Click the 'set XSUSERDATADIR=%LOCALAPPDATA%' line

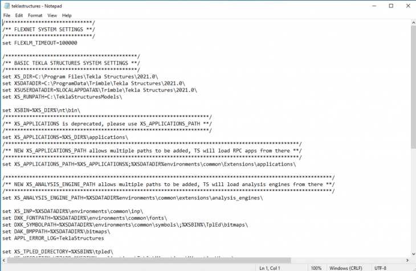100,90
